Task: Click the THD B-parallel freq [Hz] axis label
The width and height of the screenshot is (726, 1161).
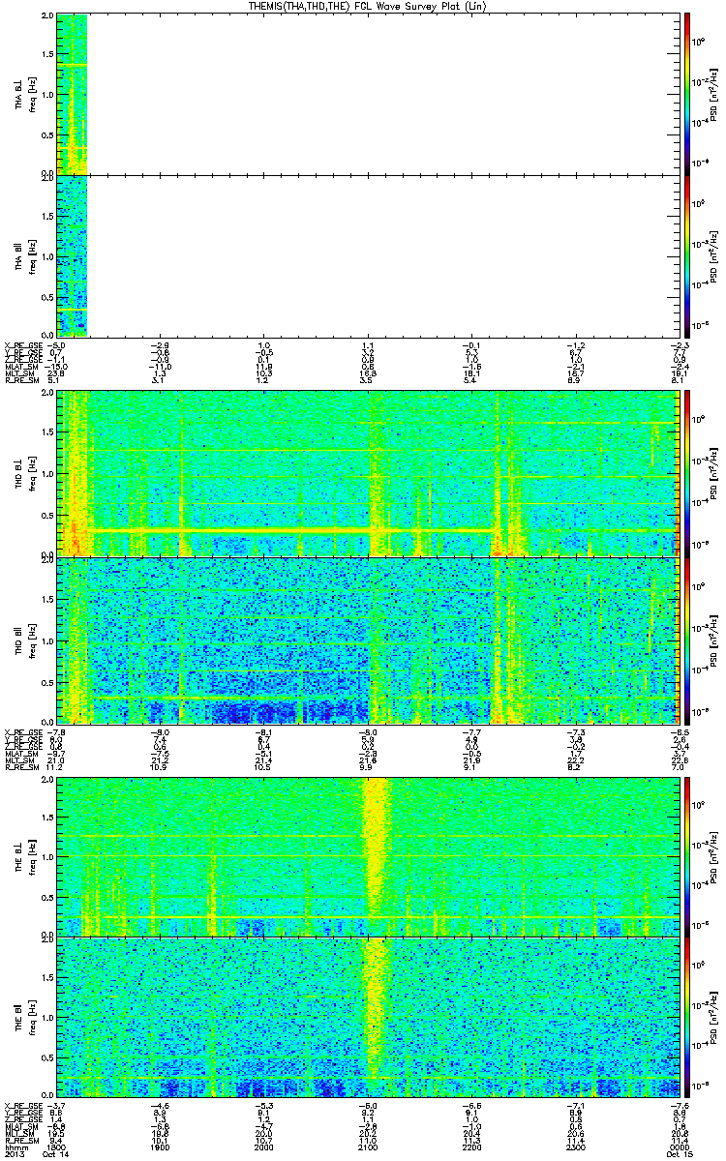Action: [31, 640]
